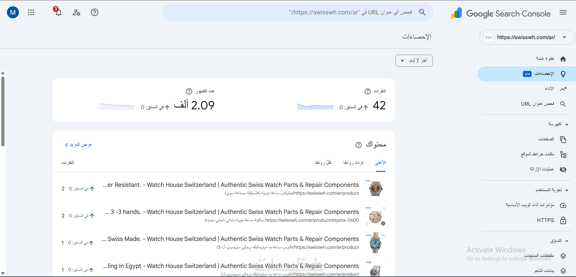This screenshot has height=277, width=576.
Task: Click the magnifier icon for فحص عنوان URL
Action: point(563,104)
